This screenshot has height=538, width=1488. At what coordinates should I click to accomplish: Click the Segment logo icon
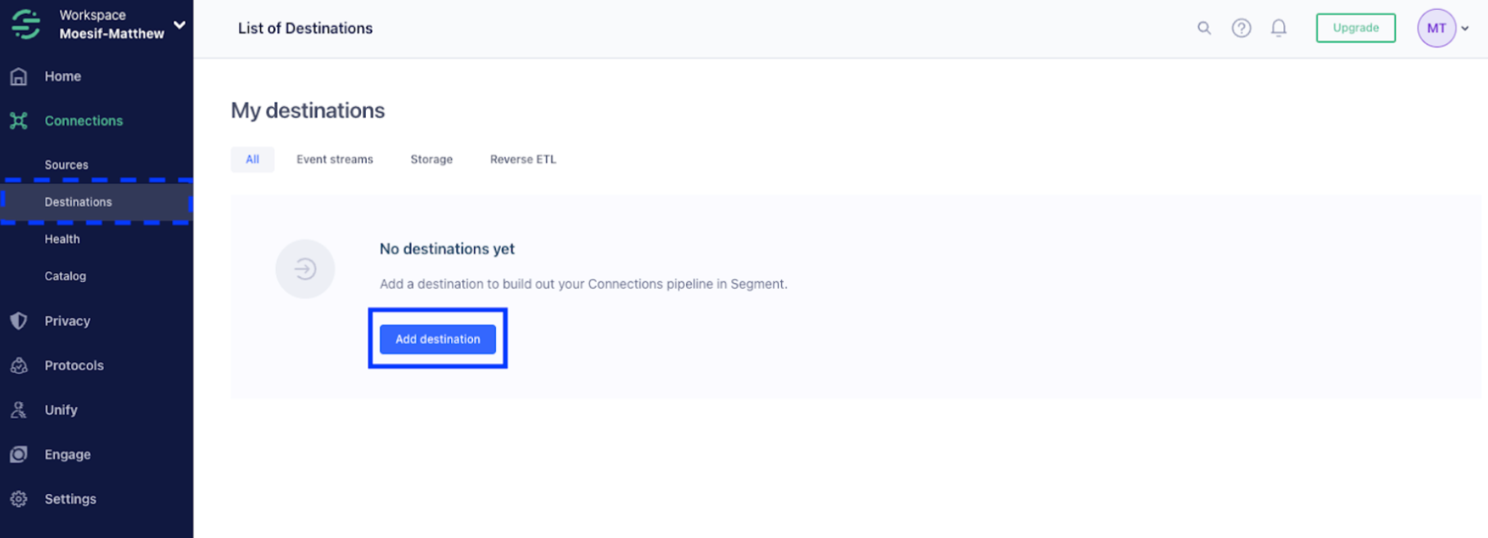click(26, 24)
